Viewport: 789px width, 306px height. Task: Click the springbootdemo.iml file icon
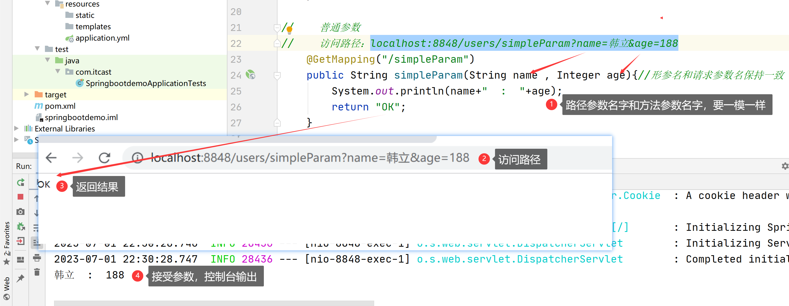click(39, 118)
